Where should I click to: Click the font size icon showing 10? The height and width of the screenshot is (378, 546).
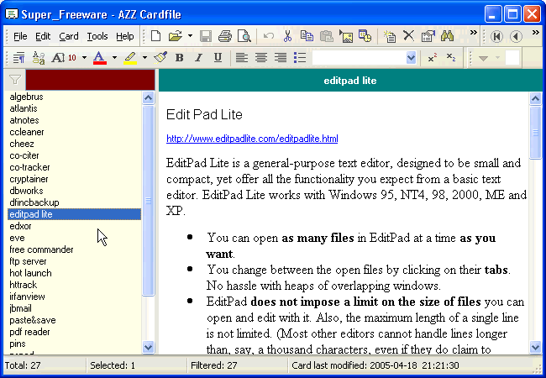tap(64, 57)
